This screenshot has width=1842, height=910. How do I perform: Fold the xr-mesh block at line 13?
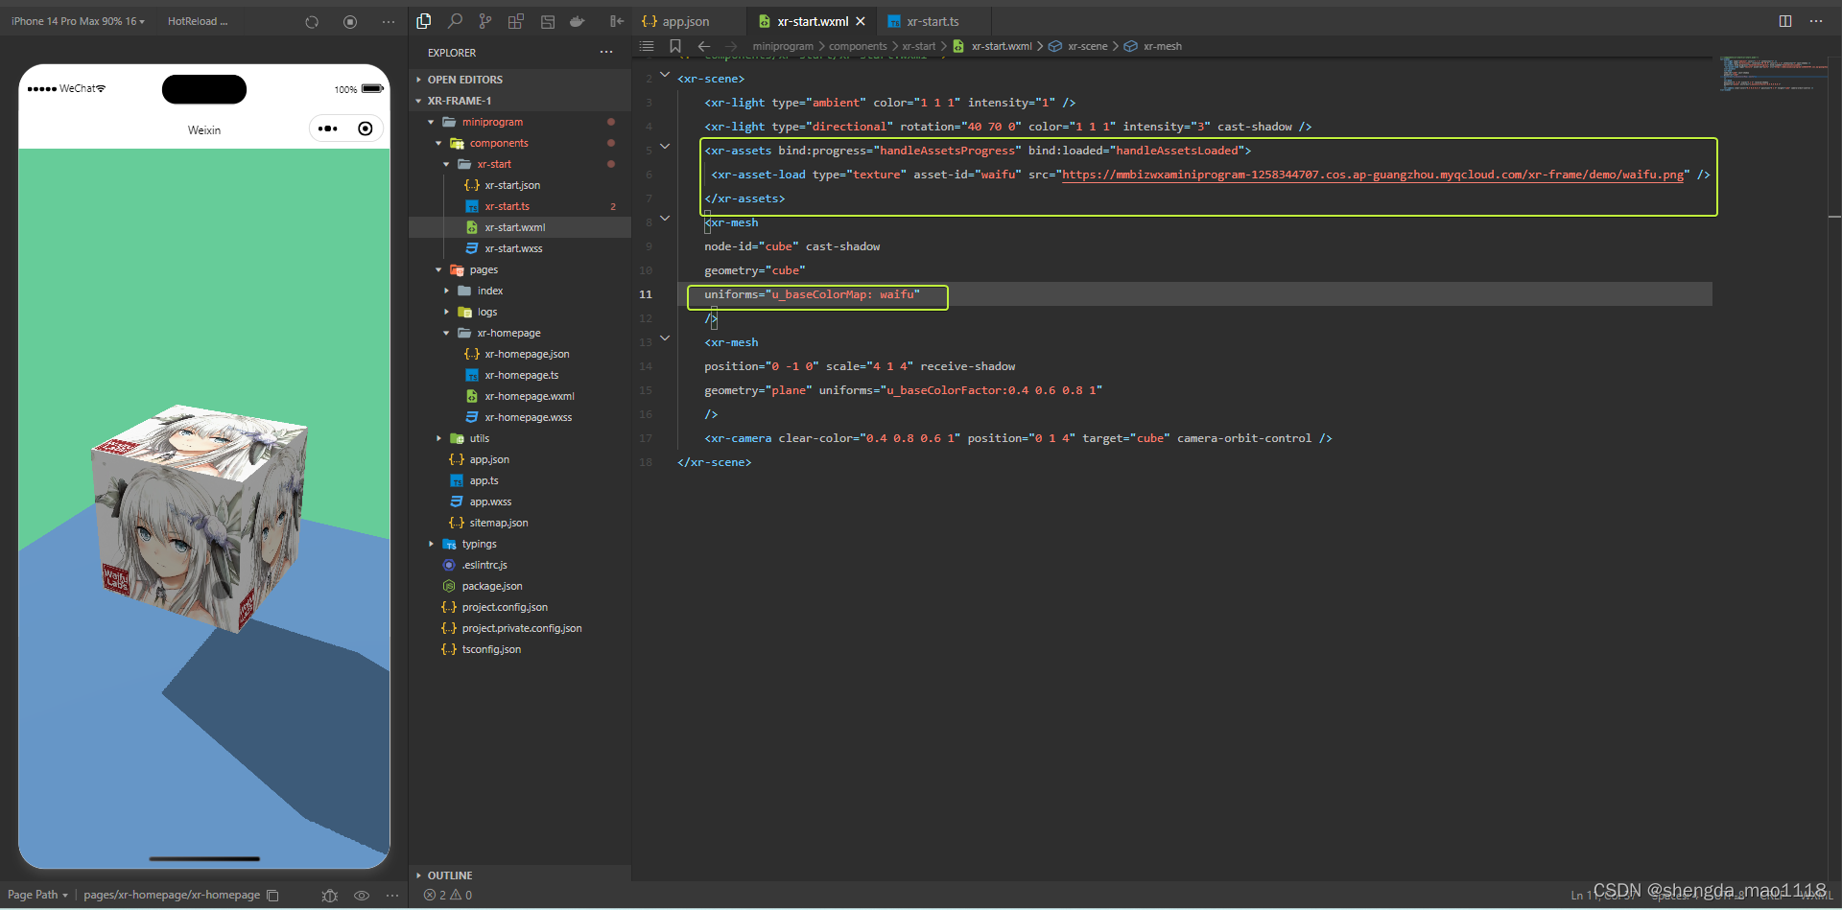coord(665,338)
